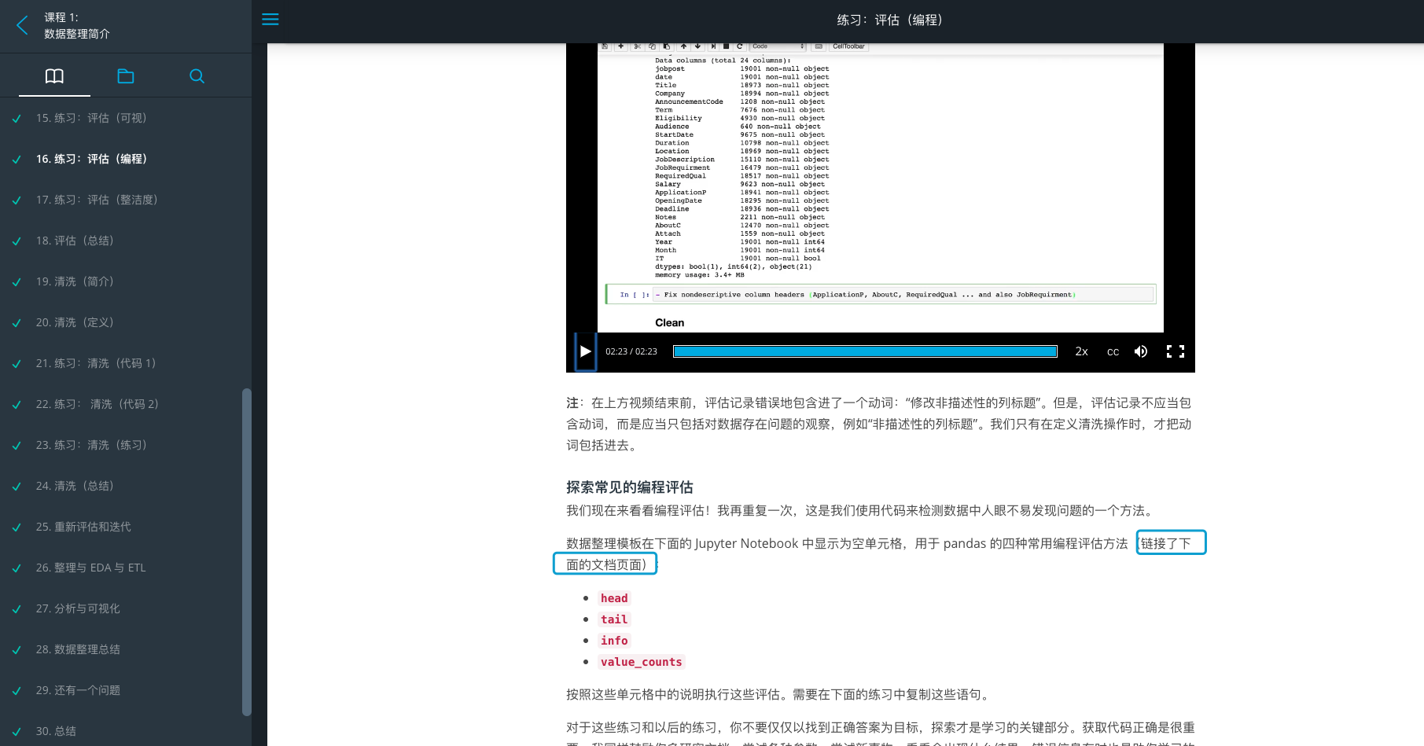Open the 2x playback speed selector
Viewport: 1424px width, 746px height.
point(1081,351)
